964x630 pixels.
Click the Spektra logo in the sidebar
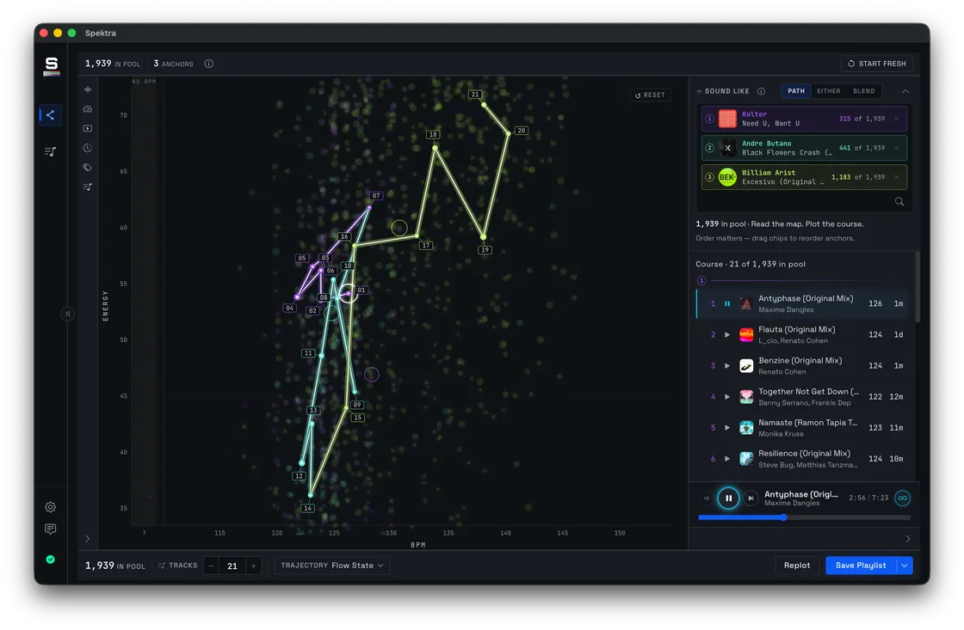[52, 65]
